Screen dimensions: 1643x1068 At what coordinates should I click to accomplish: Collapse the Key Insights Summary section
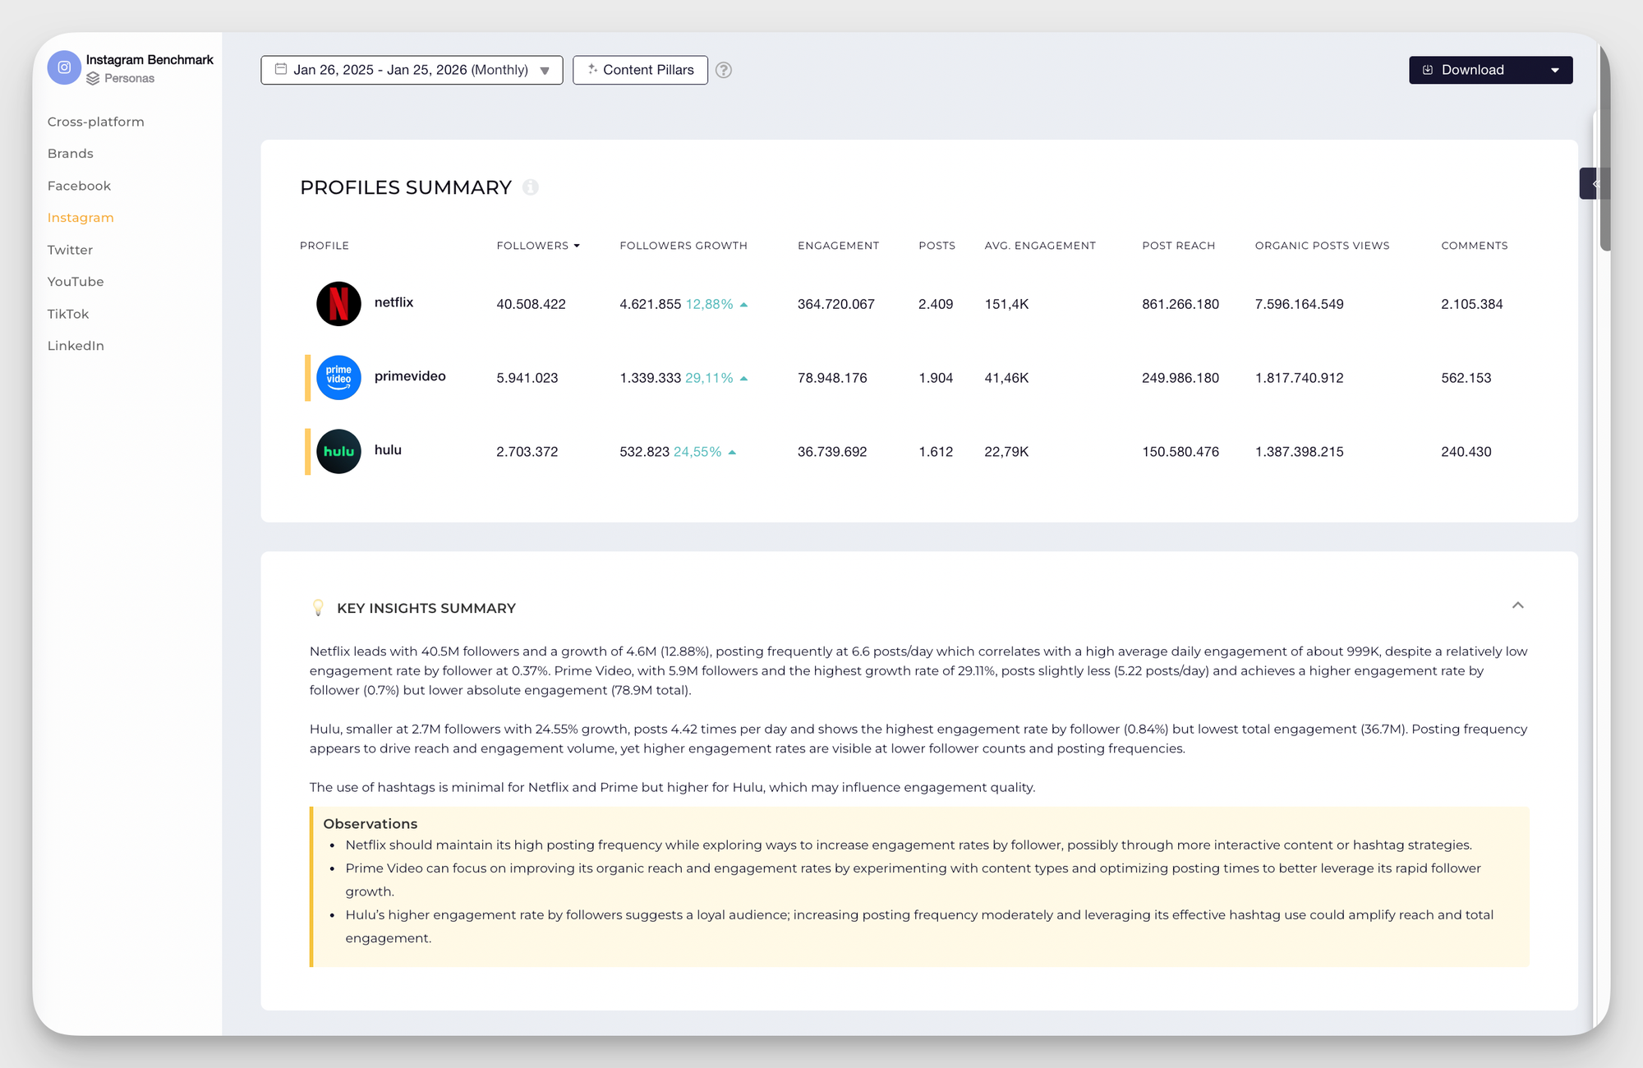[x=1517, y=605]
